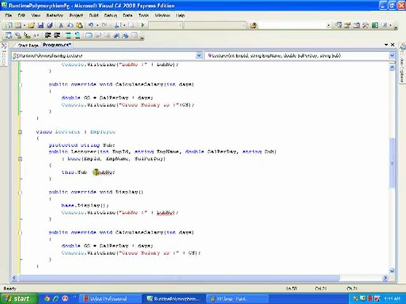Undo last edit with the Undo arrow
This screenshot has height=304, width=406.
pyautogui.click(x=91, y=25)
